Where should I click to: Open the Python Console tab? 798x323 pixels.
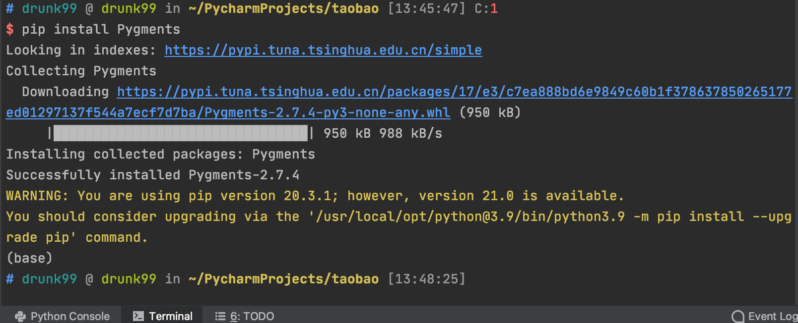point(69,316)
